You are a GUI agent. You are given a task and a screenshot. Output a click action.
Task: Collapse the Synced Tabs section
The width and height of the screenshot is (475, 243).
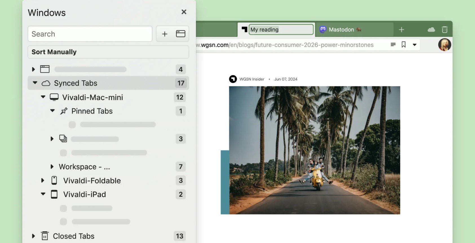point(35,83)
